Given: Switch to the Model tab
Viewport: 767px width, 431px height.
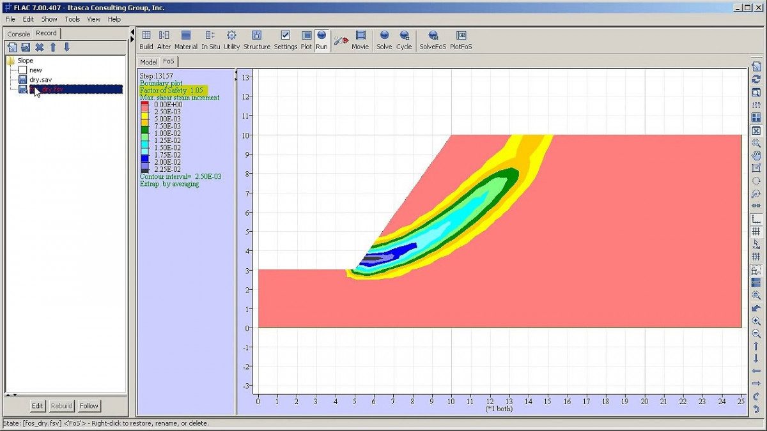Looking at the screenshot, I should (149, 62).
